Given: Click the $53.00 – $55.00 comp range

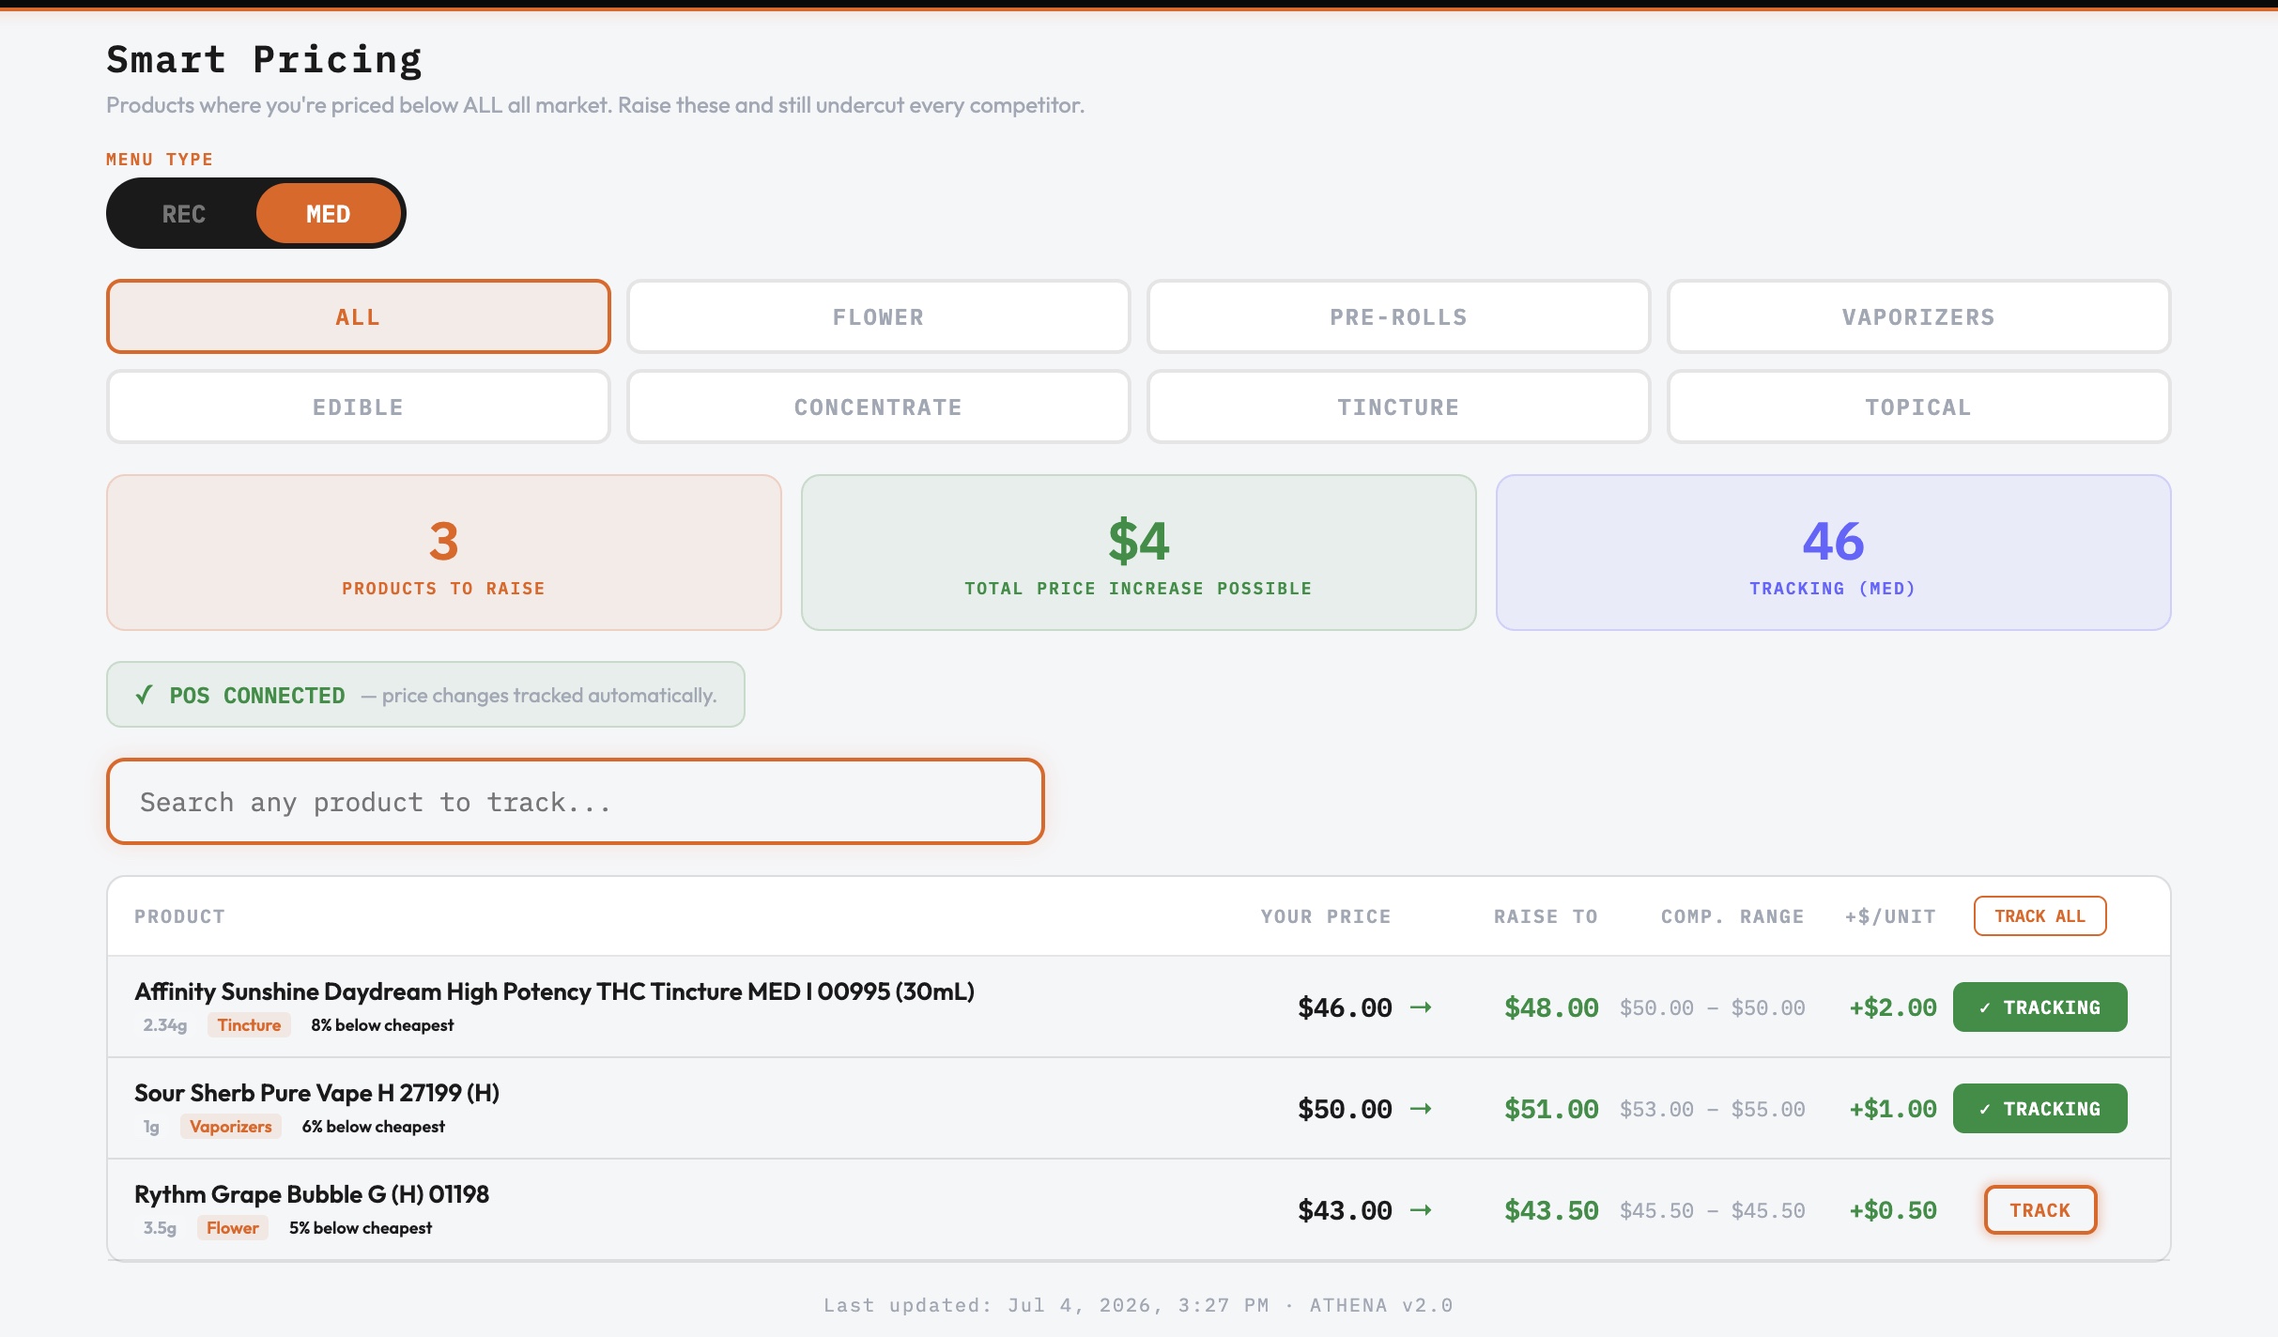Looking at the screenshot, I should pyautogui.click(x=1713, y=1110).
